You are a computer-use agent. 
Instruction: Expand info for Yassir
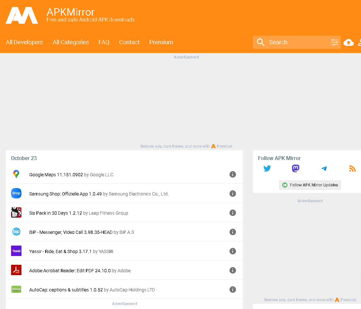232,251
